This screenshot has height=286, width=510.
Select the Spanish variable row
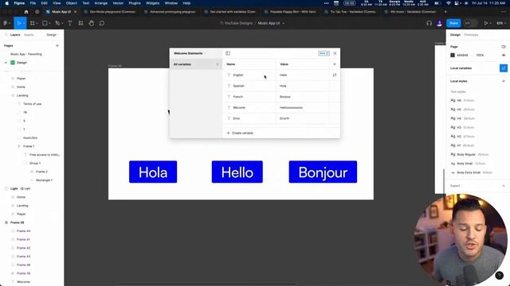point(281,86)
